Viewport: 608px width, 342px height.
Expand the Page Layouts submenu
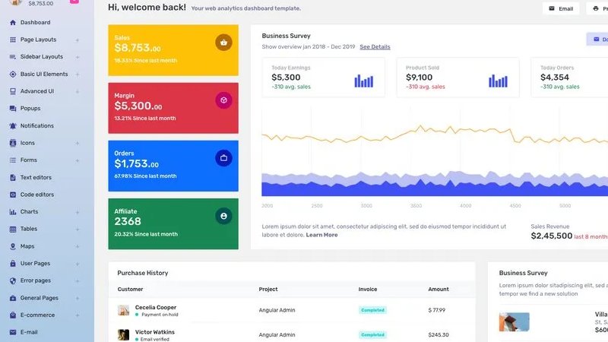78,40
